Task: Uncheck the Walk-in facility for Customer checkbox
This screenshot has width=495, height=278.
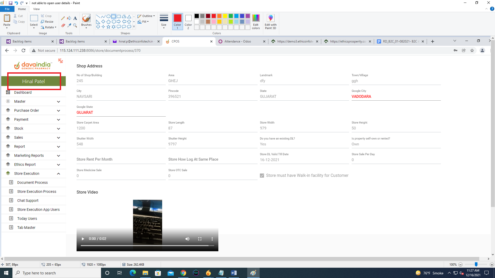Action: coord(262,176)
